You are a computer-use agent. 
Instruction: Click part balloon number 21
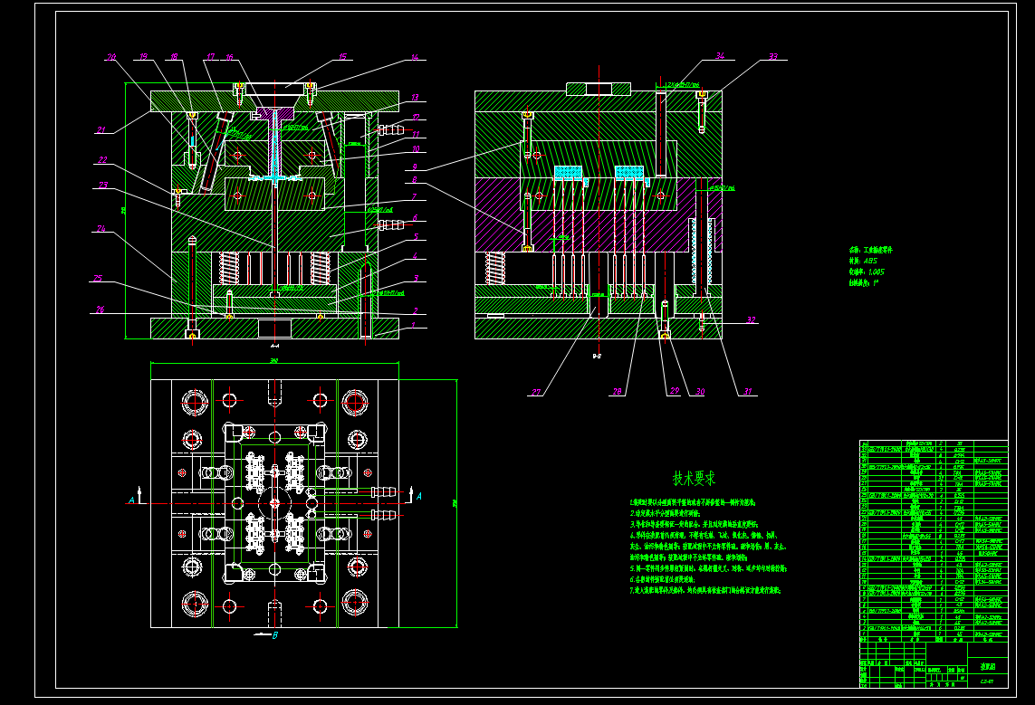click(101, 130)
